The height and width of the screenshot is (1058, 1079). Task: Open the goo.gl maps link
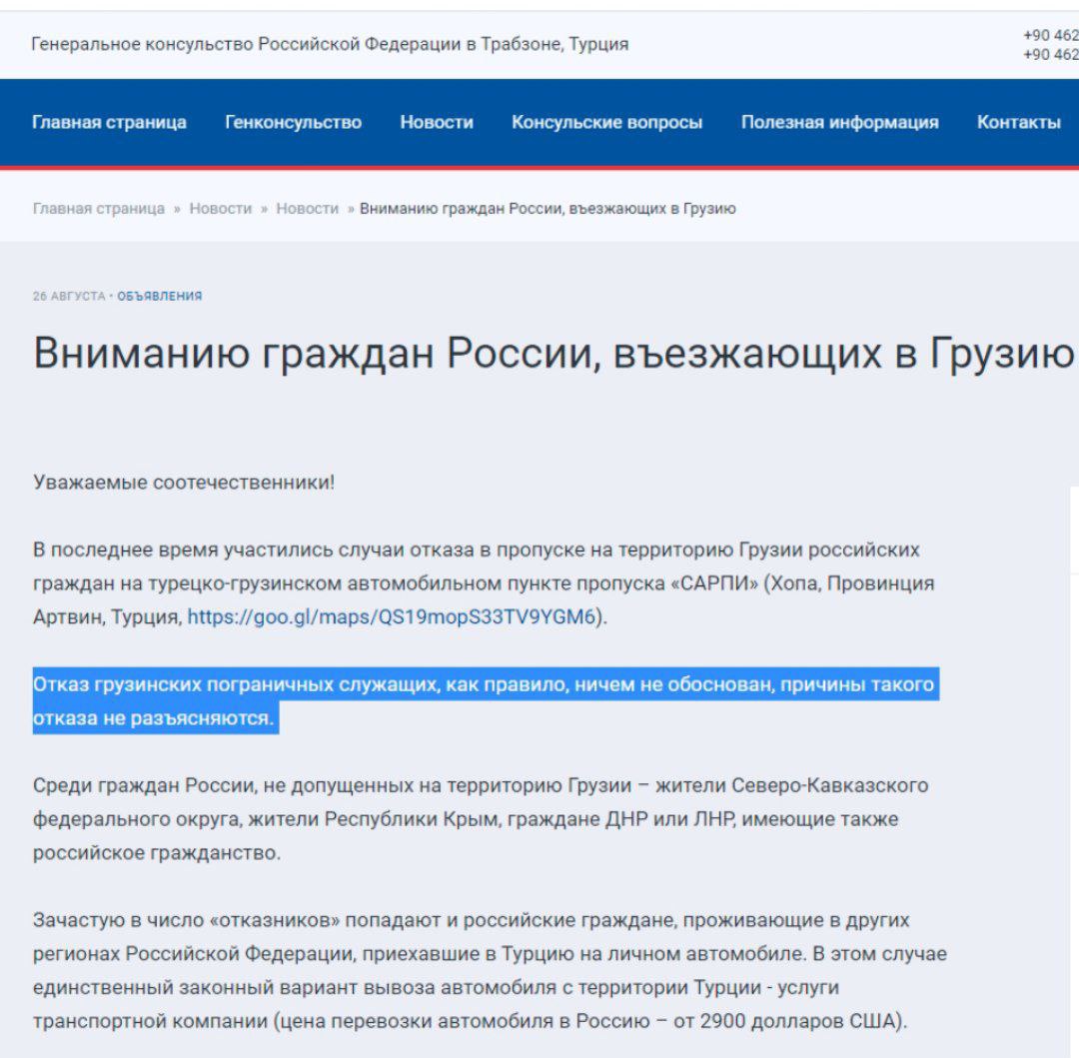tap(391, 616)
